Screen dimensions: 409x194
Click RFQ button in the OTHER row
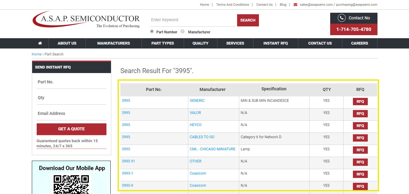coord(360,162)
